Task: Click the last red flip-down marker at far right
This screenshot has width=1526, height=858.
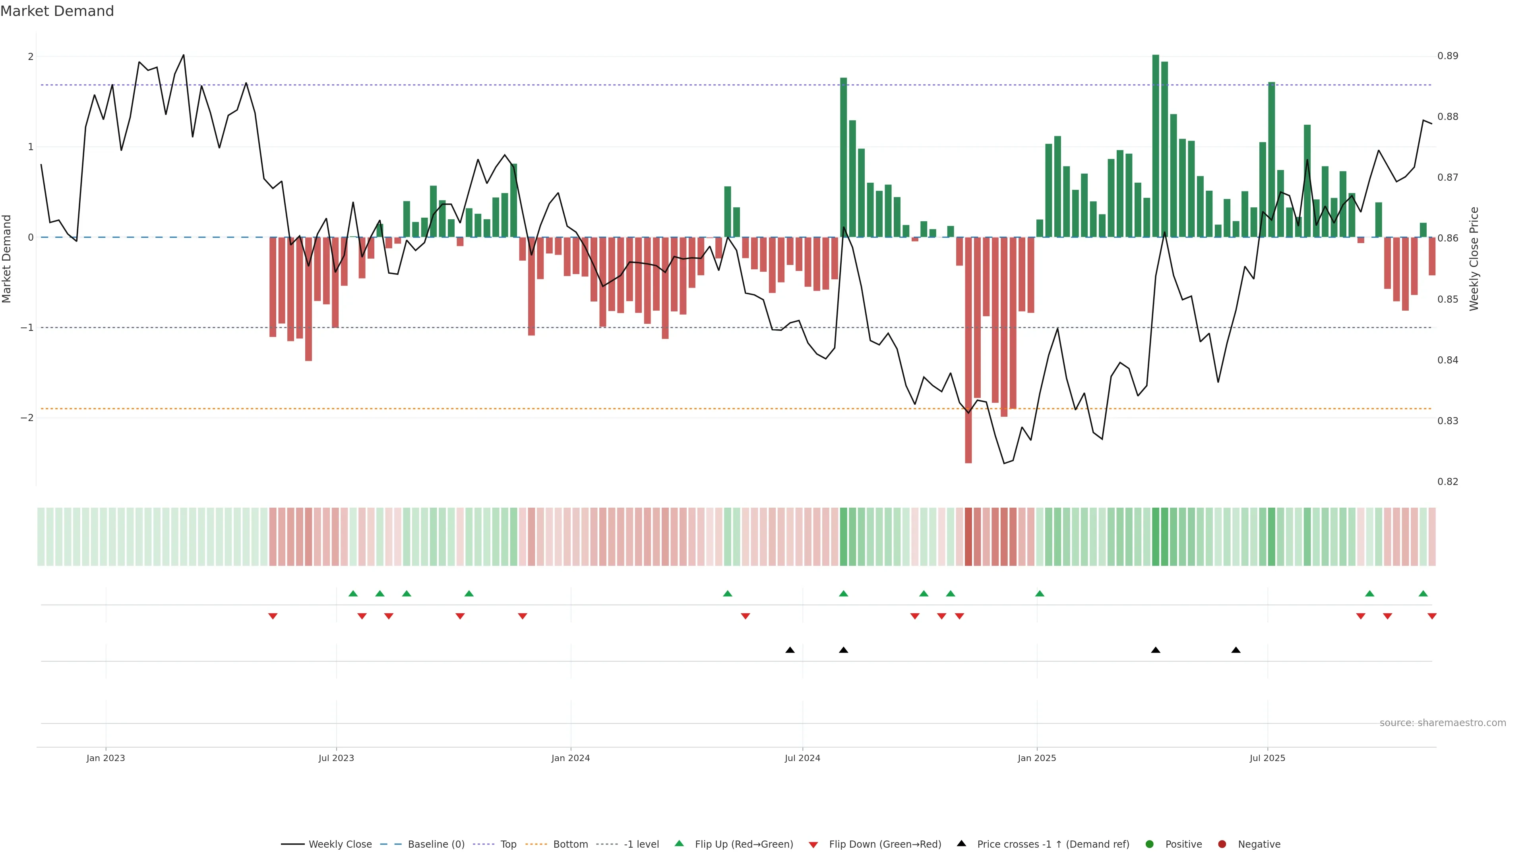Action: pos(1432,616)
